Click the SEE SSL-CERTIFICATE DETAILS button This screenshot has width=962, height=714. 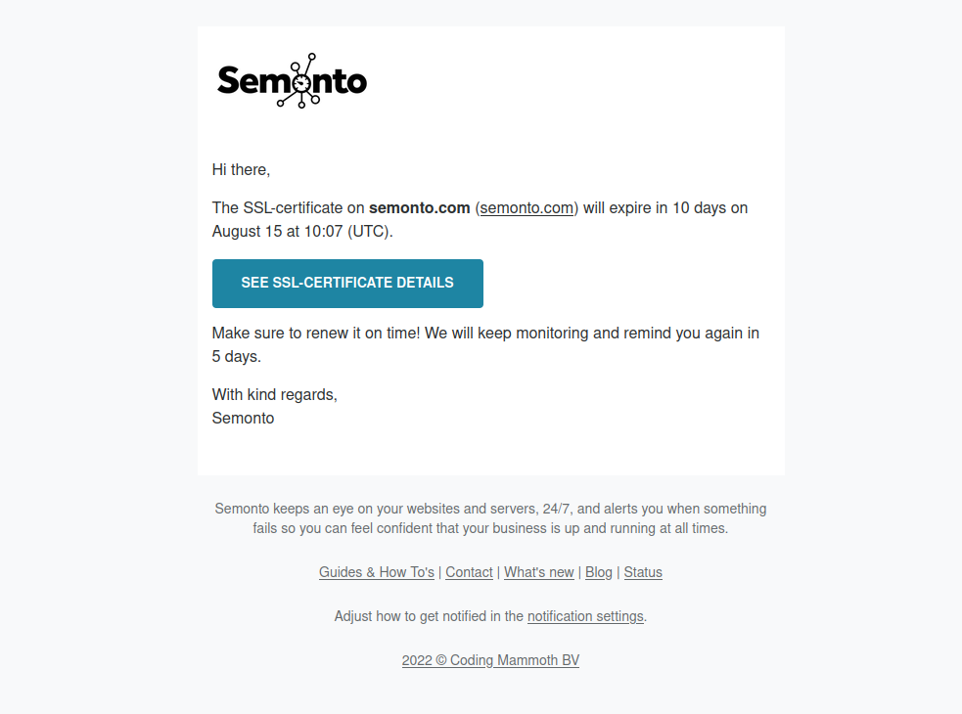(x=347, y=284)
